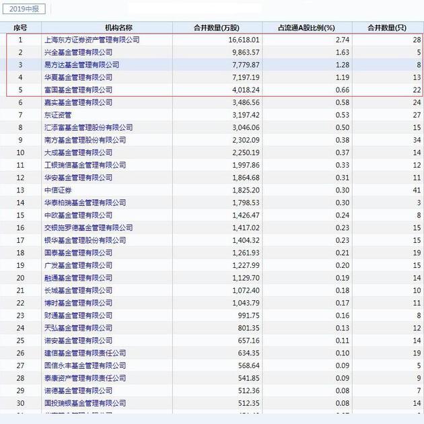This screenshot has width=424, height=424.
Task: Open 诺安基金管理有限公司 link
Action: click(79, 341)
